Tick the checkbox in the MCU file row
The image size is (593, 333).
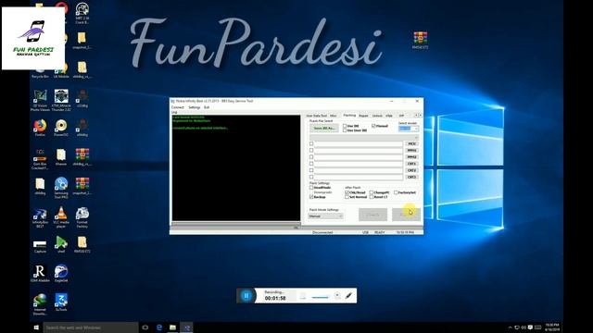click(311, 144)
